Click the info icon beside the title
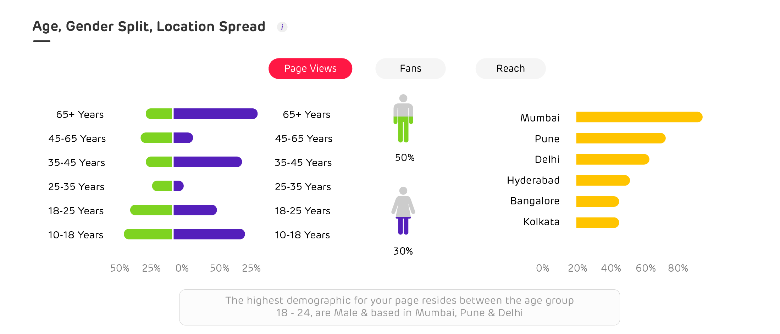Viewport: 780px width, 334px height. click(x=282, y=27)
